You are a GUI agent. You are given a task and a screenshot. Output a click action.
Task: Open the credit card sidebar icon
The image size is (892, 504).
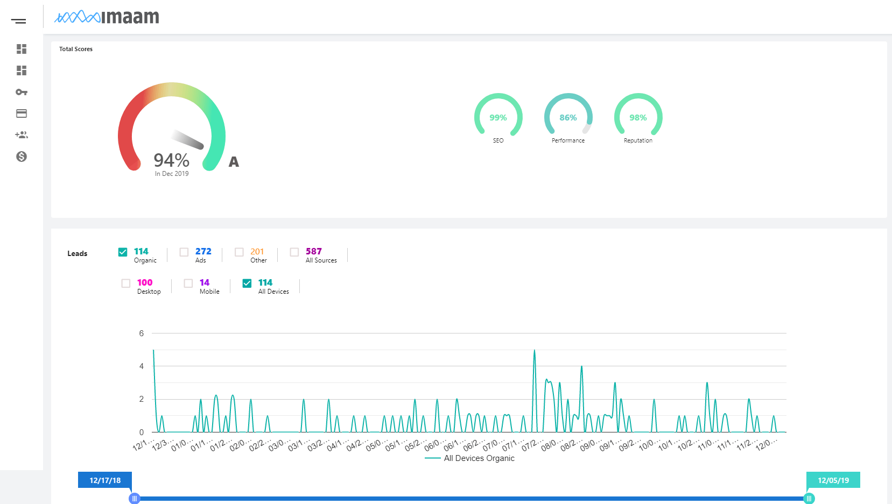point(22,113)
